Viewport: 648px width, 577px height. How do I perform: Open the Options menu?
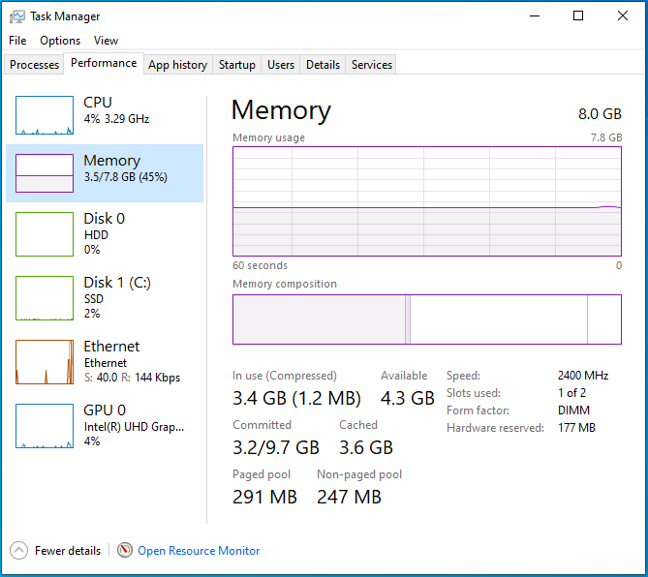click(60, 41)
